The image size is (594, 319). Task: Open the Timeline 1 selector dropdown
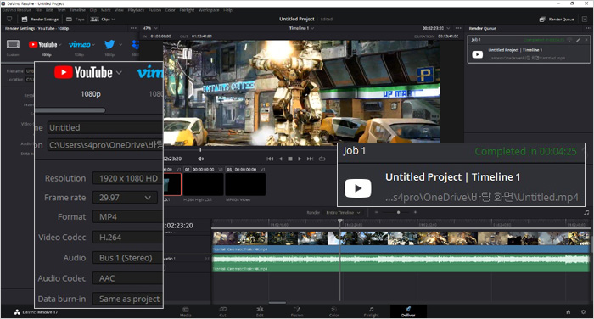(301, 28)
